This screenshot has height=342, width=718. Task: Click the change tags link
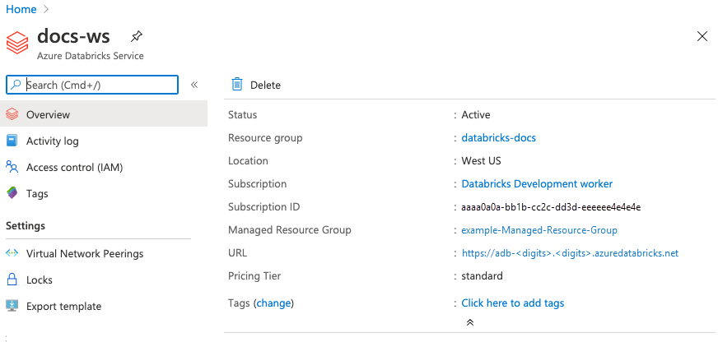coord(274,303)
